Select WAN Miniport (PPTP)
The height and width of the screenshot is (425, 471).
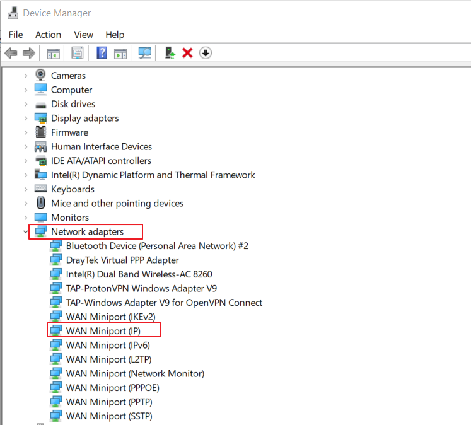point(109,402)
